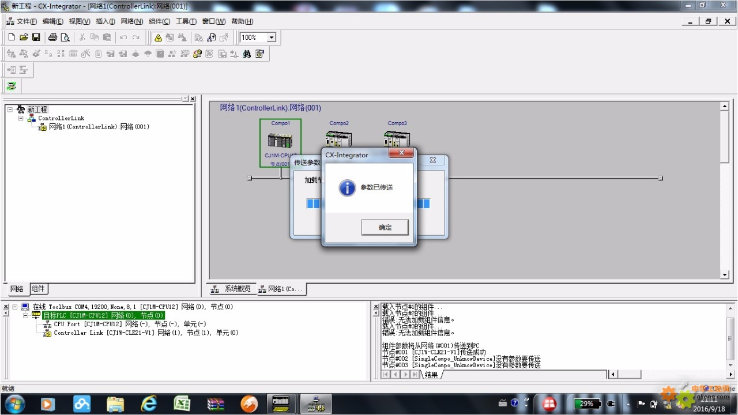The height and width of the screenshot is (415, 738).
Task: Open the 工具(T) menu
Action: click(x=186, y=21)
